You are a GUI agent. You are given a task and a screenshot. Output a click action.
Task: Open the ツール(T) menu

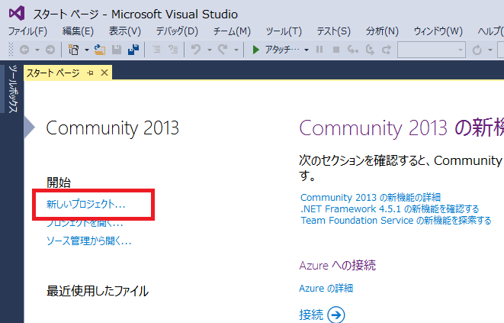point(284,31)
